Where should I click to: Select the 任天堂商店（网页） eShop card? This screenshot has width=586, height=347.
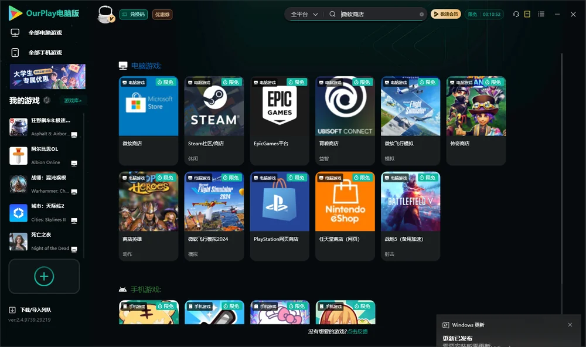(x=345, y=216)
